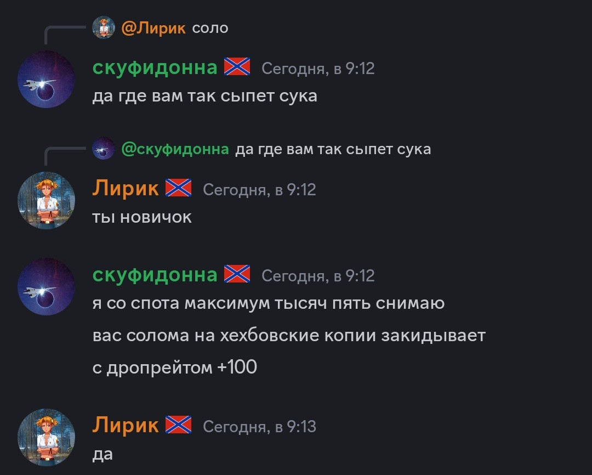Click Лирик's avatar next to 'да' message

pos(46,437)
